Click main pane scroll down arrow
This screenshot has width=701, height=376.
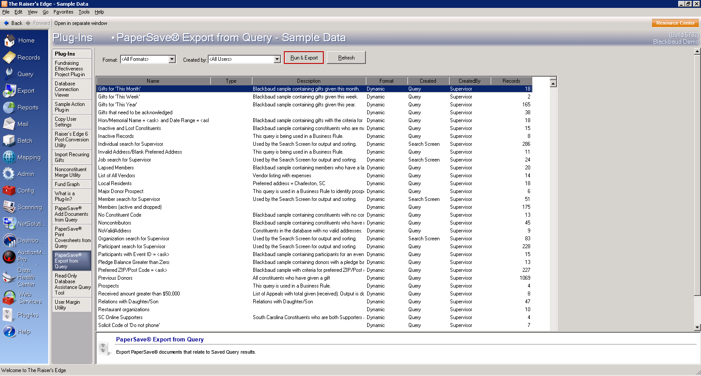coord(697,327)
